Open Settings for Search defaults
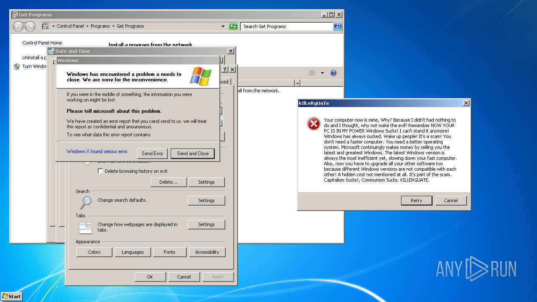The width and height of the screenshot is (537, 302). tap(206, 200)
